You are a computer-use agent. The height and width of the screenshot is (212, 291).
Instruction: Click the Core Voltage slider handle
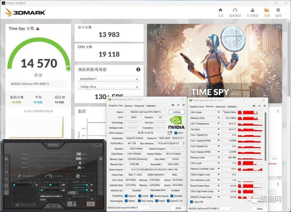pyautogui.click(x=14, y=185)
